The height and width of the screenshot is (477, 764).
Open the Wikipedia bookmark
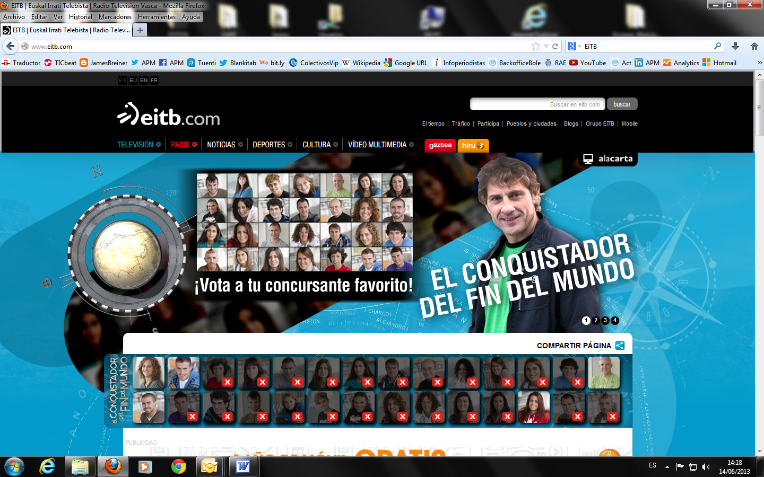click(361, 63)
